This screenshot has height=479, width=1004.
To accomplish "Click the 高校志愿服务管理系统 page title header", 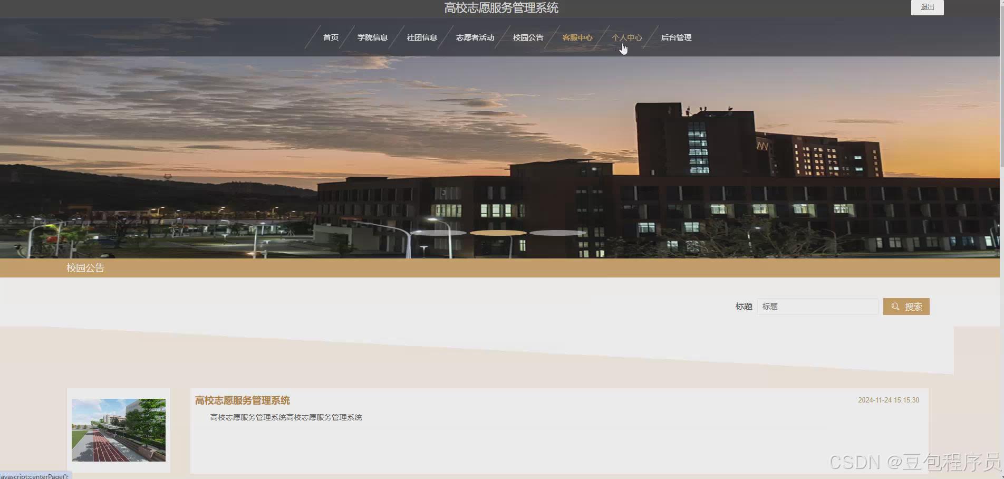I will point(500,8).
